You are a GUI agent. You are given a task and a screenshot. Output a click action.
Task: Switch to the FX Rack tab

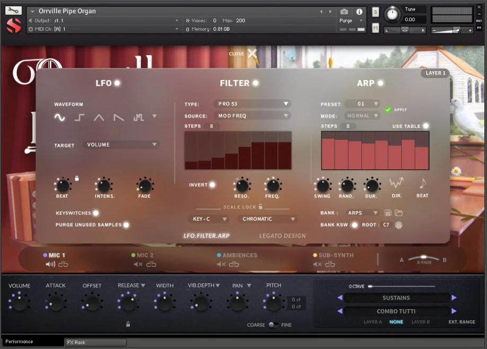95,342
